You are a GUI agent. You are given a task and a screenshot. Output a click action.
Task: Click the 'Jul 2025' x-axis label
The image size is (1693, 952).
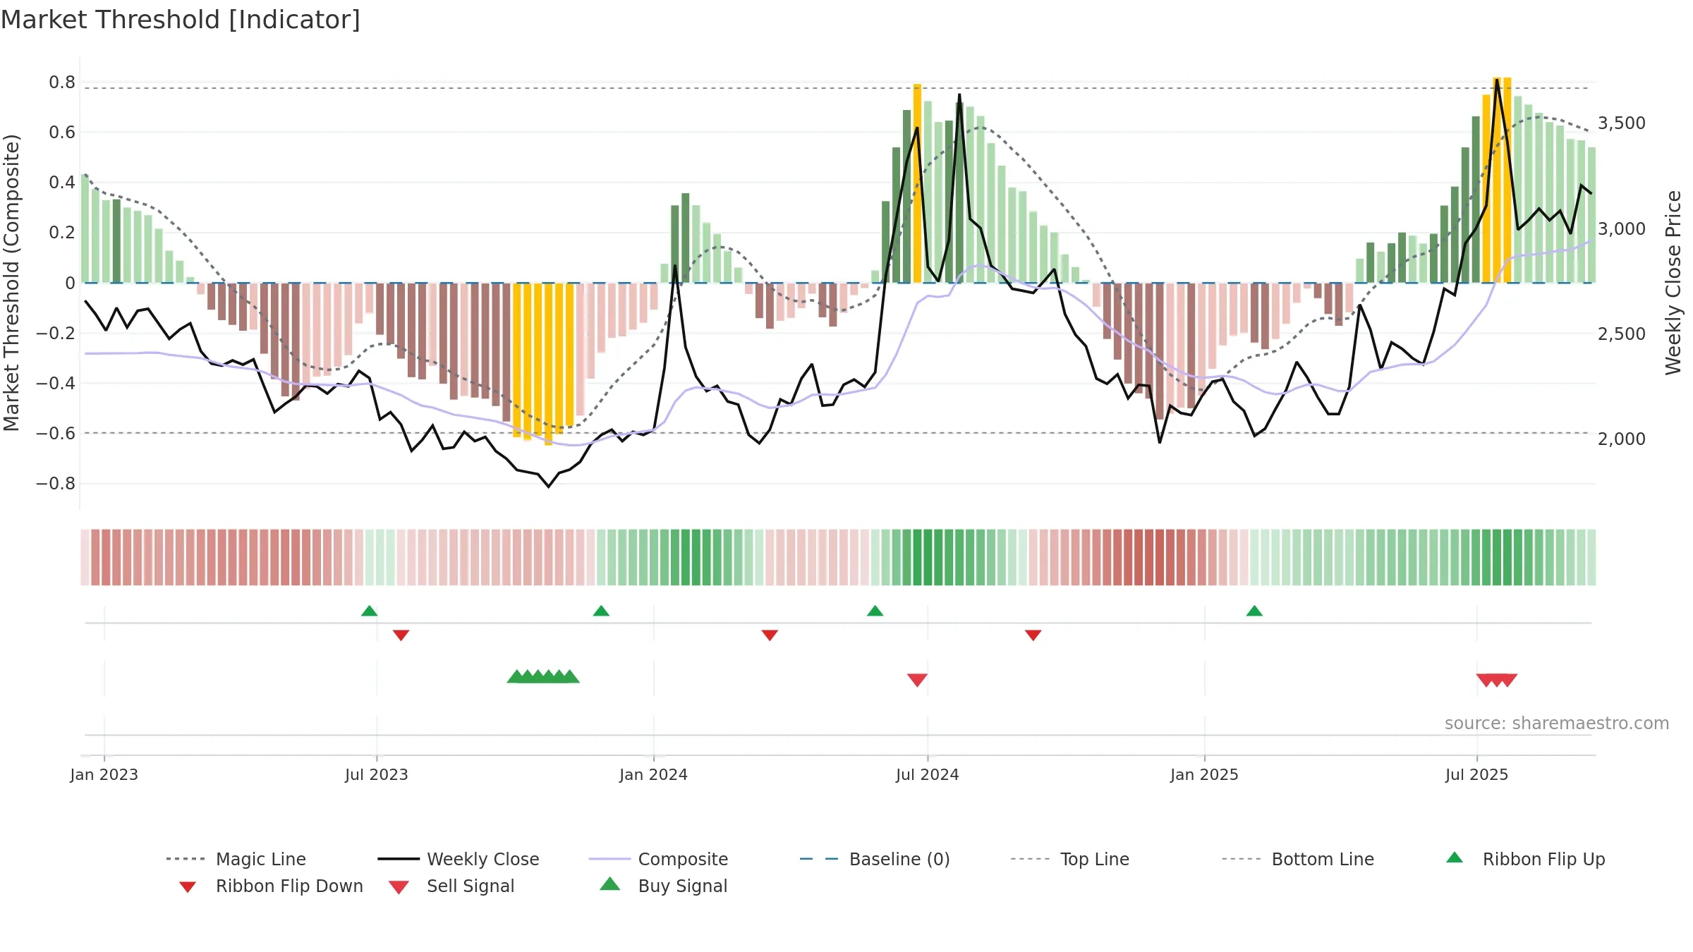coord(1477,774)
